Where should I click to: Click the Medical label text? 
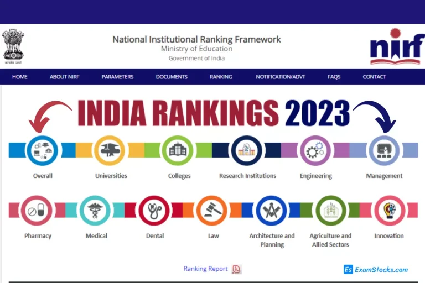[96, 236]
